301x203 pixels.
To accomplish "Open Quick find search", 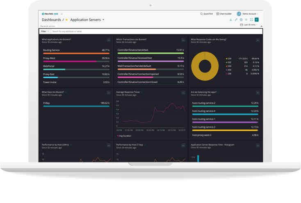I will tap(207, 14).
